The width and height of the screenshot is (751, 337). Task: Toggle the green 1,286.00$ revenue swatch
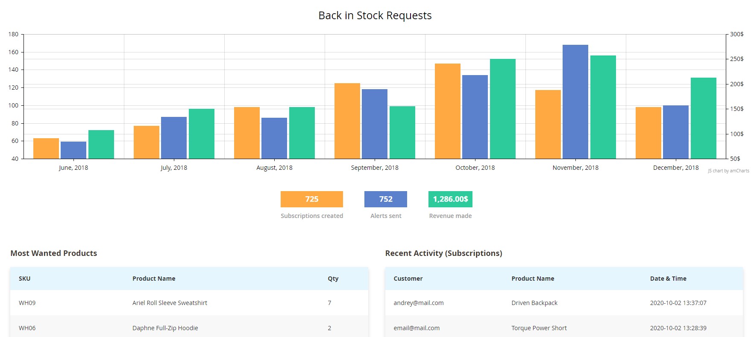(x=450, y=199)
